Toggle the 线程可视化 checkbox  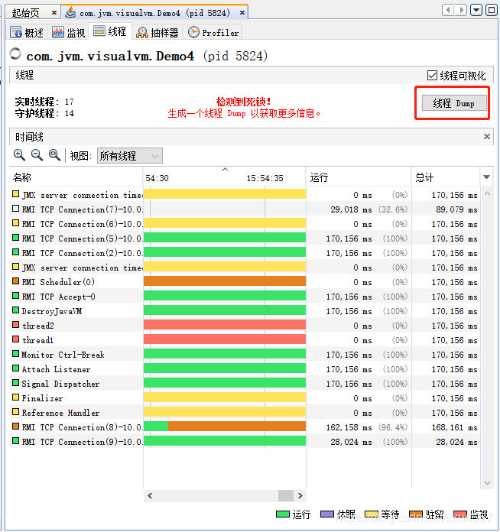[432, 75]
